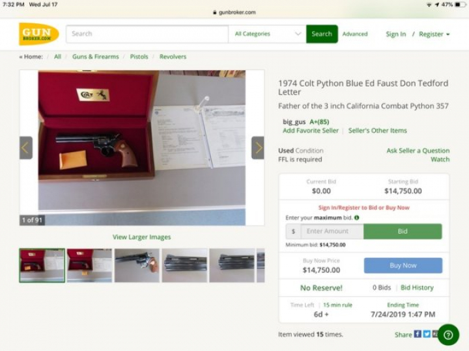The height and width of the screenshot is (351, 469).
Task: Open the Pistols breadcrumb
Action: 139,57
